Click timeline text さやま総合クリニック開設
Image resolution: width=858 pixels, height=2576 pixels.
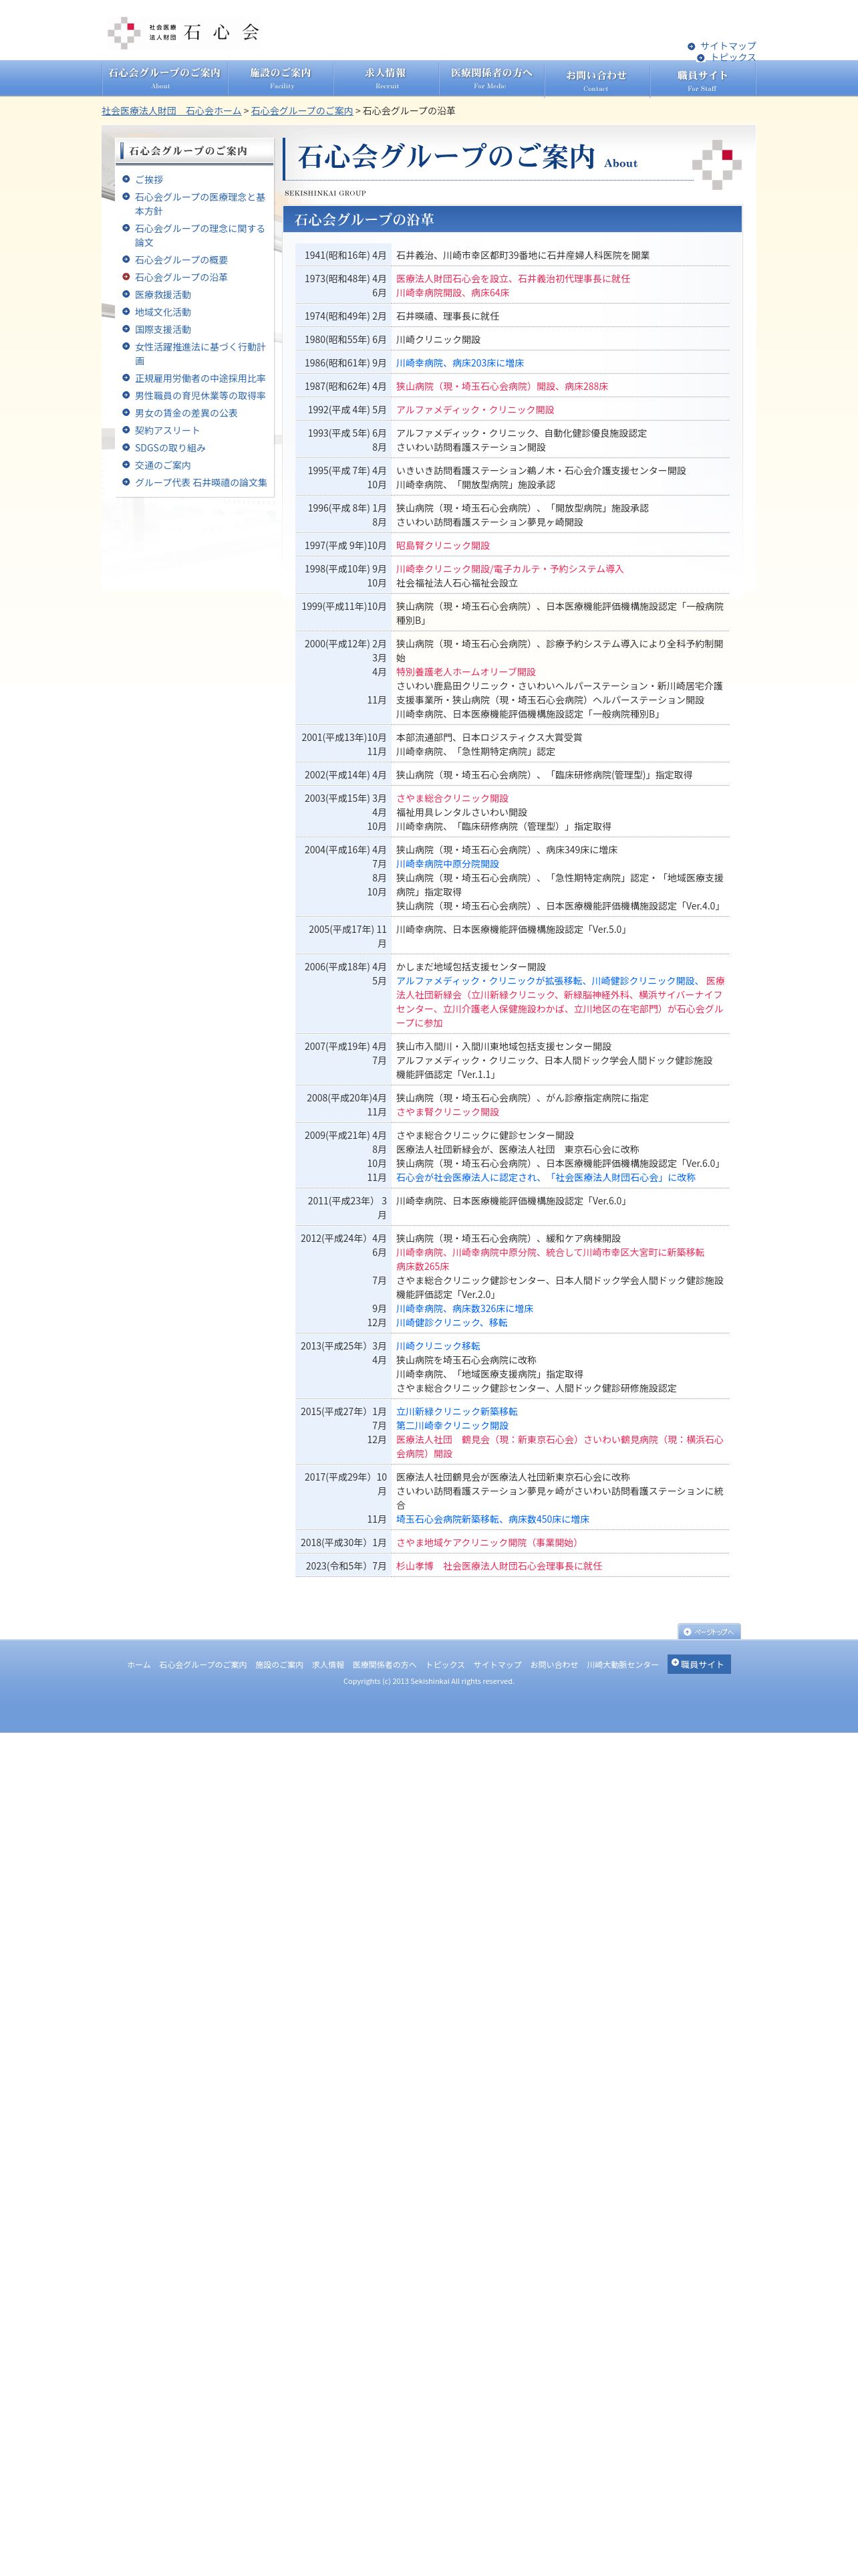coord(452,798)
